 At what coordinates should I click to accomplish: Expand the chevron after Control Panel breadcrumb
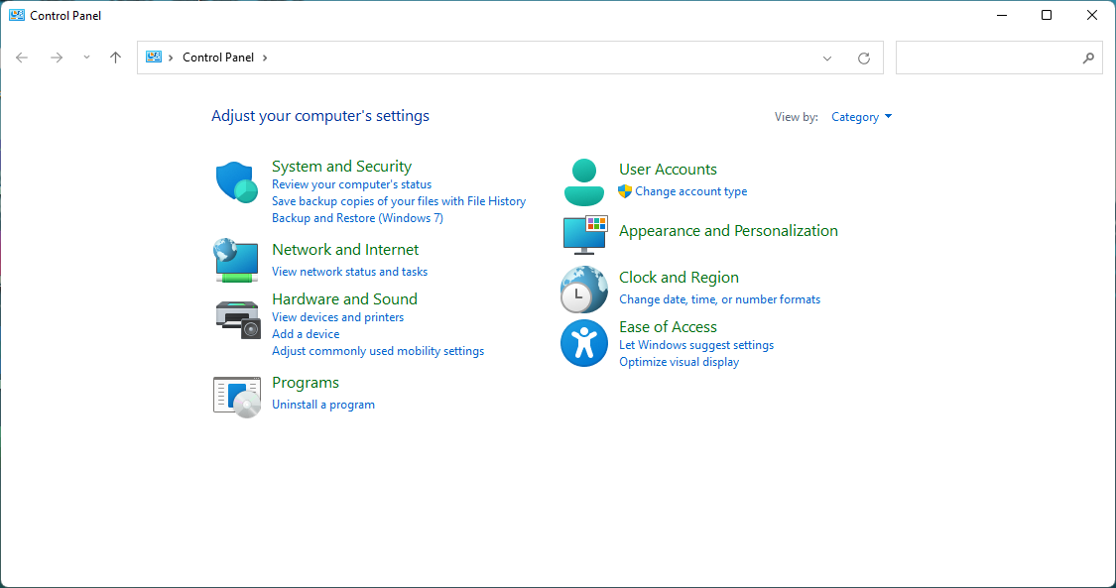click(265, 58)
